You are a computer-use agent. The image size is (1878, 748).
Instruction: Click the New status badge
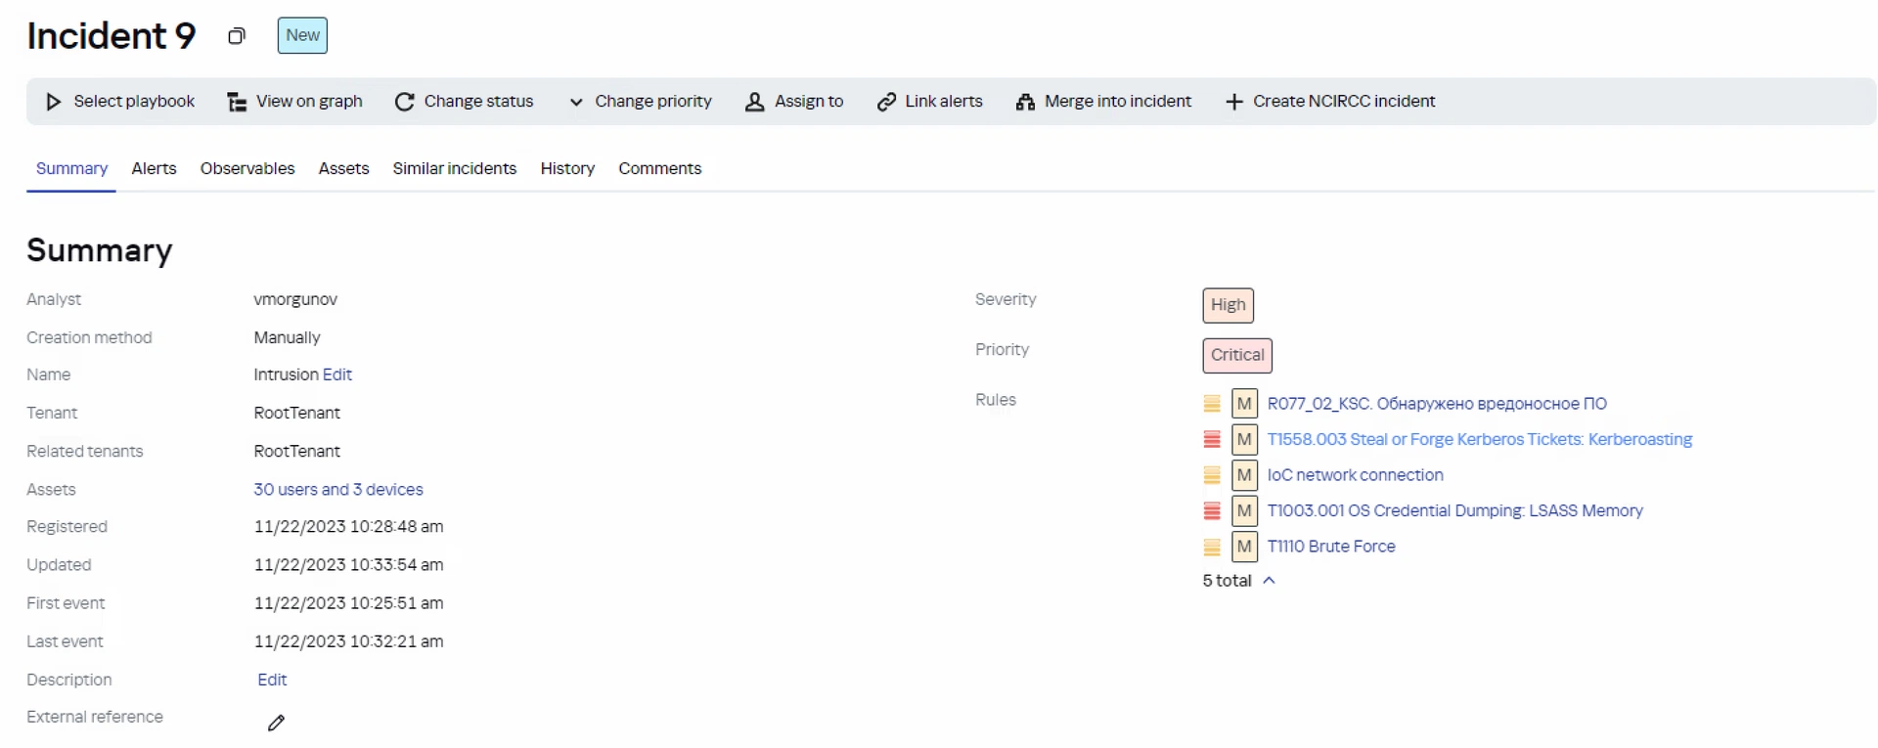(302, 35)
